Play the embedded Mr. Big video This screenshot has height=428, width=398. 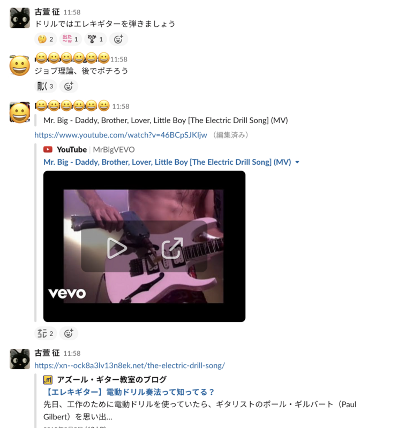click(x=117, y=248)
